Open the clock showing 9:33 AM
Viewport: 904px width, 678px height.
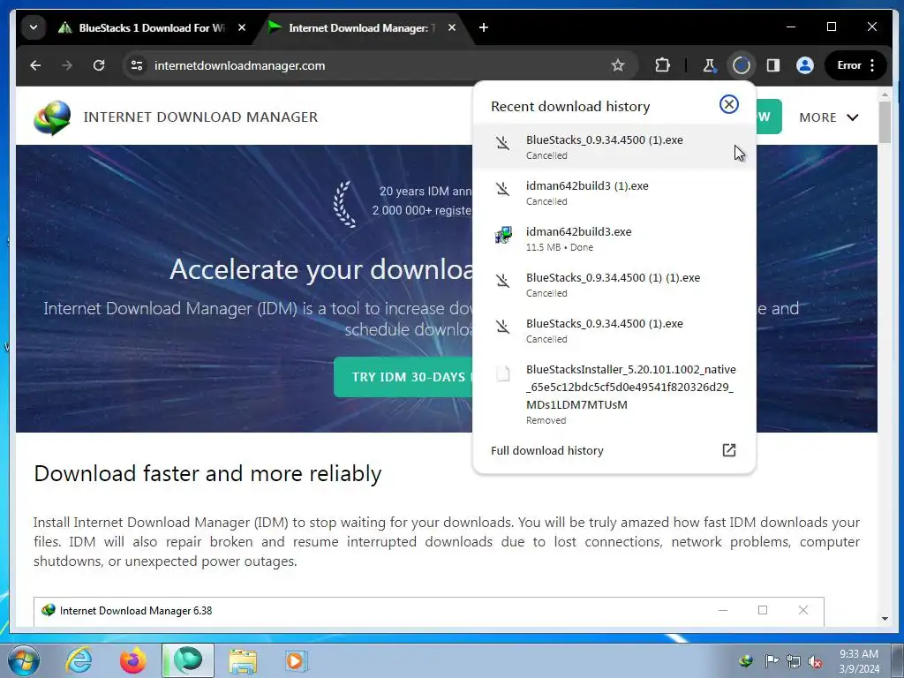[859, 660]
